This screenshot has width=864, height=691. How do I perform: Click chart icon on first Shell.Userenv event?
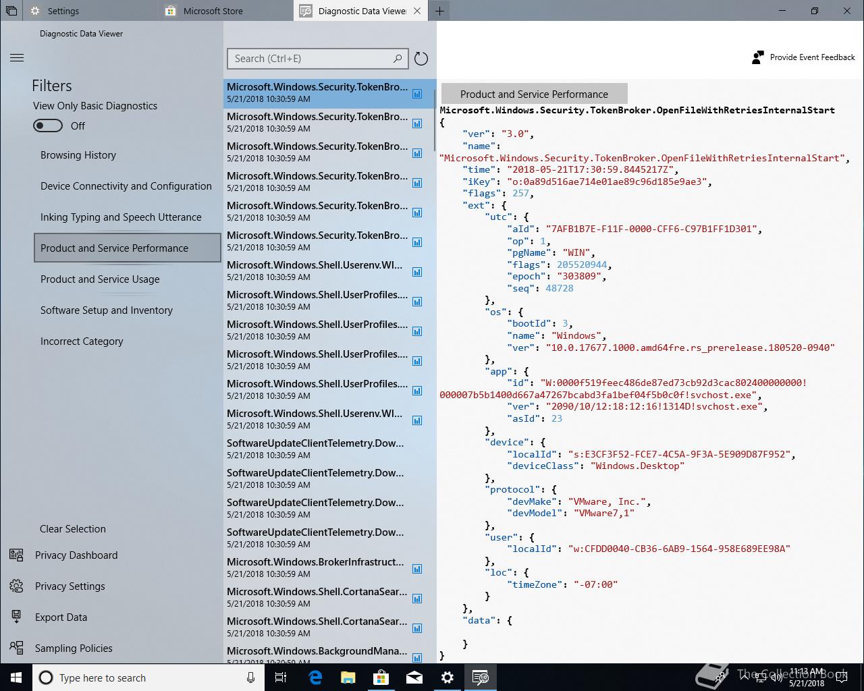coord(417,272)
